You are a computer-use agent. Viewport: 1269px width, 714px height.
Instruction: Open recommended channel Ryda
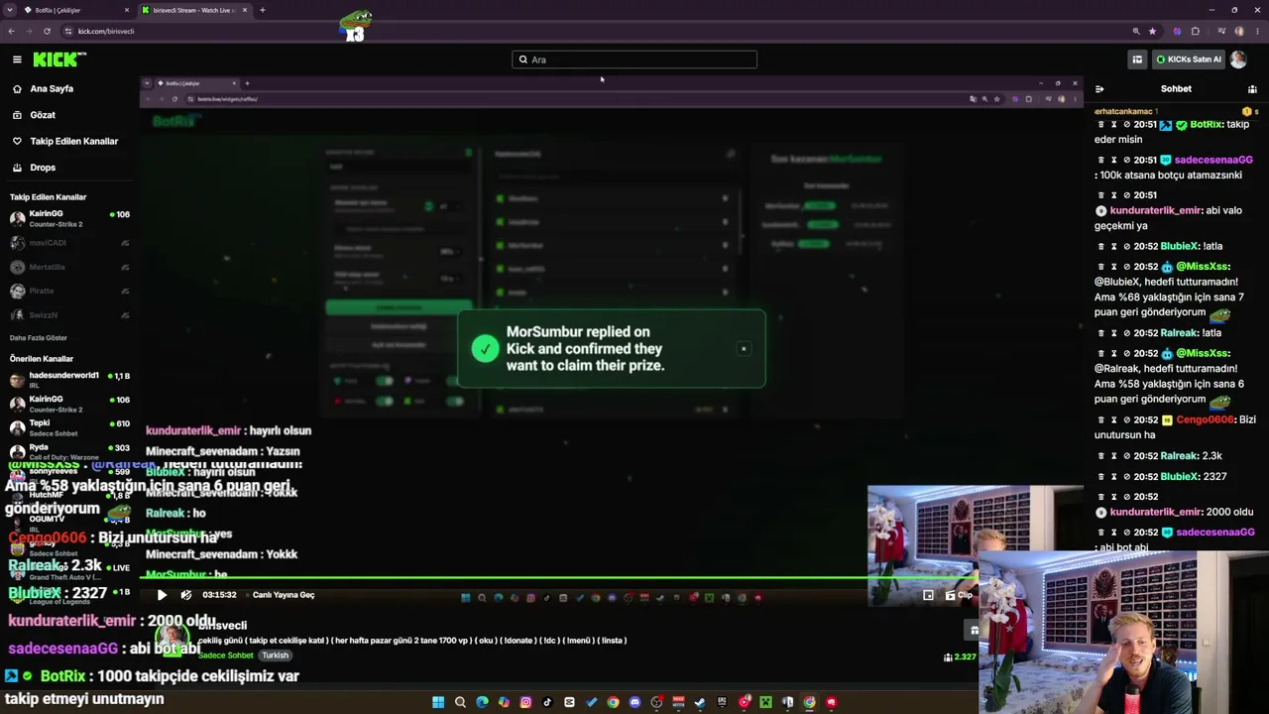pos(69,451)
